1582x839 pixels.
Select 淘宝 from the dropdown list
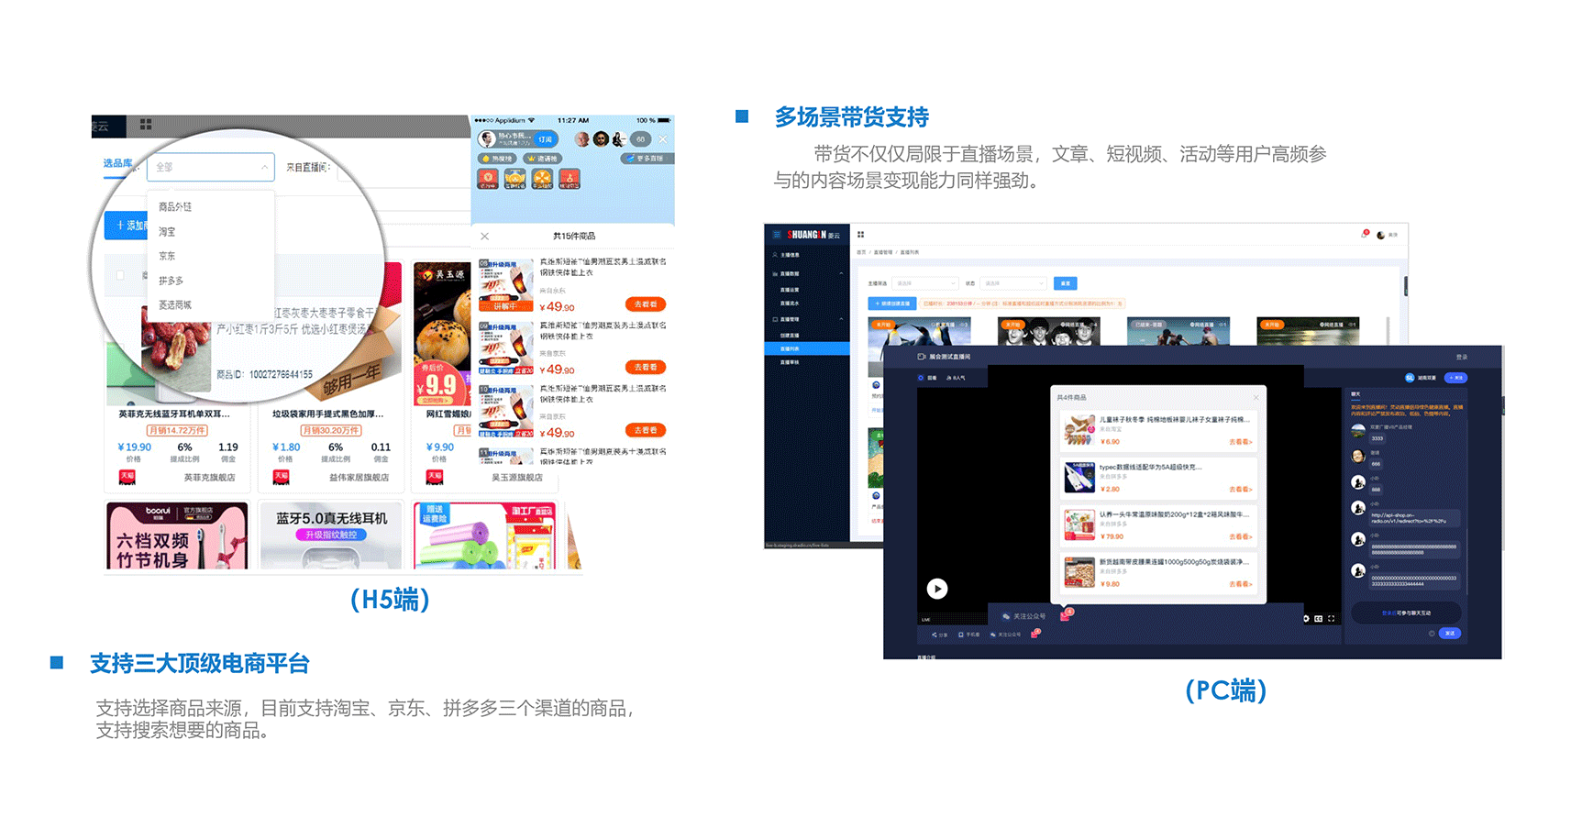click(x=167, y=232)
